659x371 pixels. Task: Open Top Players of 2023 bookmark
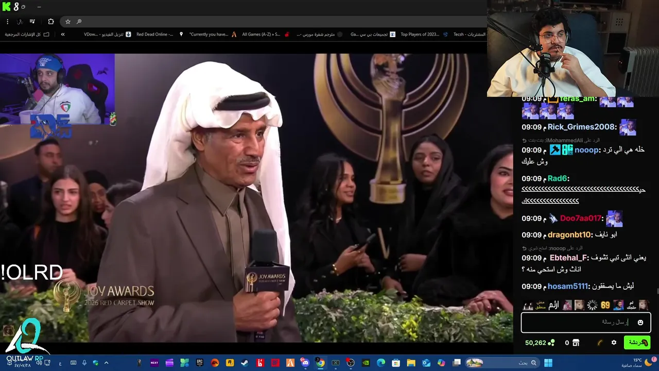(424, 35)
